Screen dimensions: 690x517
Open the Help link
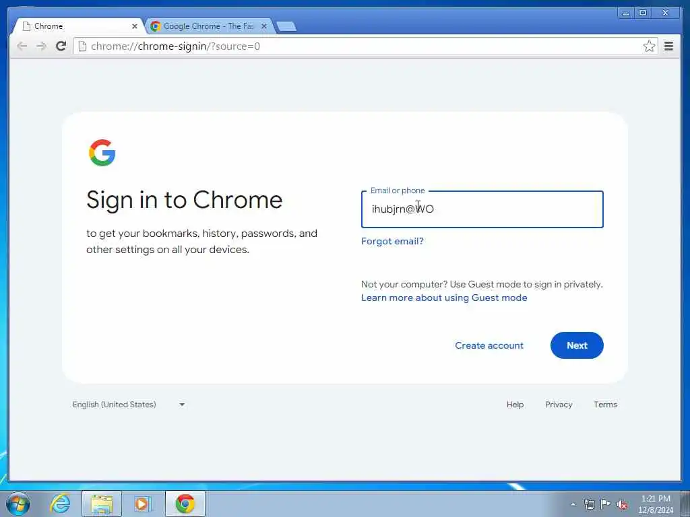point(515,405)
